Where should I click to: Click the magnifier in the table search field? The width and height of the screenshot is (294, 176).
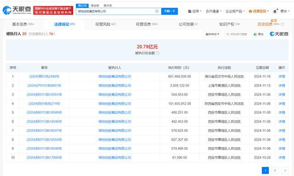pyautogui.click(x=228, y=34)
